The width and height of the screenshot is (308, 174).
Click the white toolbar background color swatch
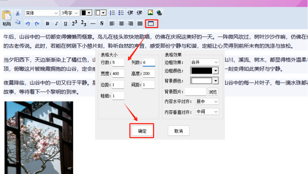click(x=98, y=13)
